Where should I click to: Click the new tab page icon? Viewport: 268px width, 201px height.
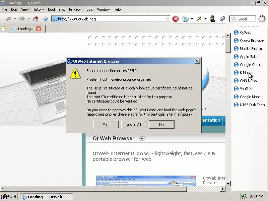click(x=4, y=29)
